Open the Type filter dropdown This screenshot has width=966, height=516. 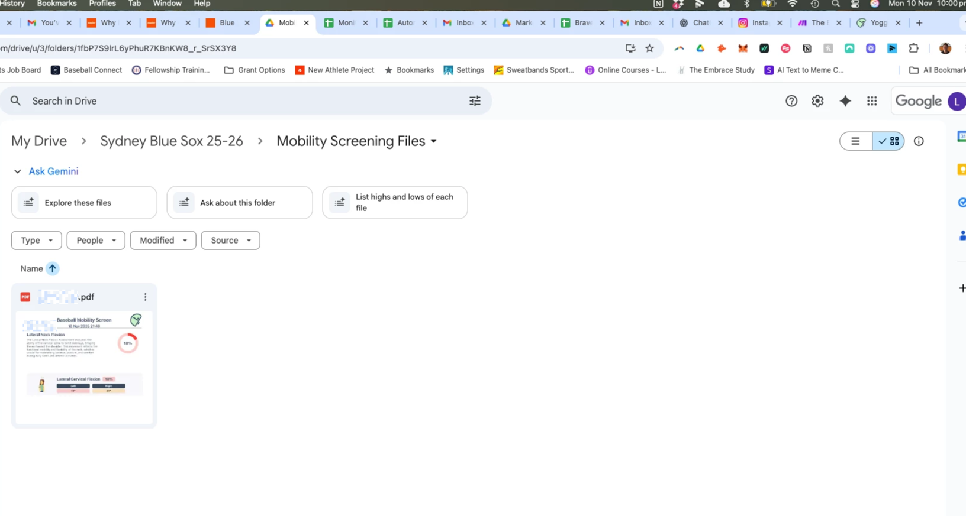point(36,241)
